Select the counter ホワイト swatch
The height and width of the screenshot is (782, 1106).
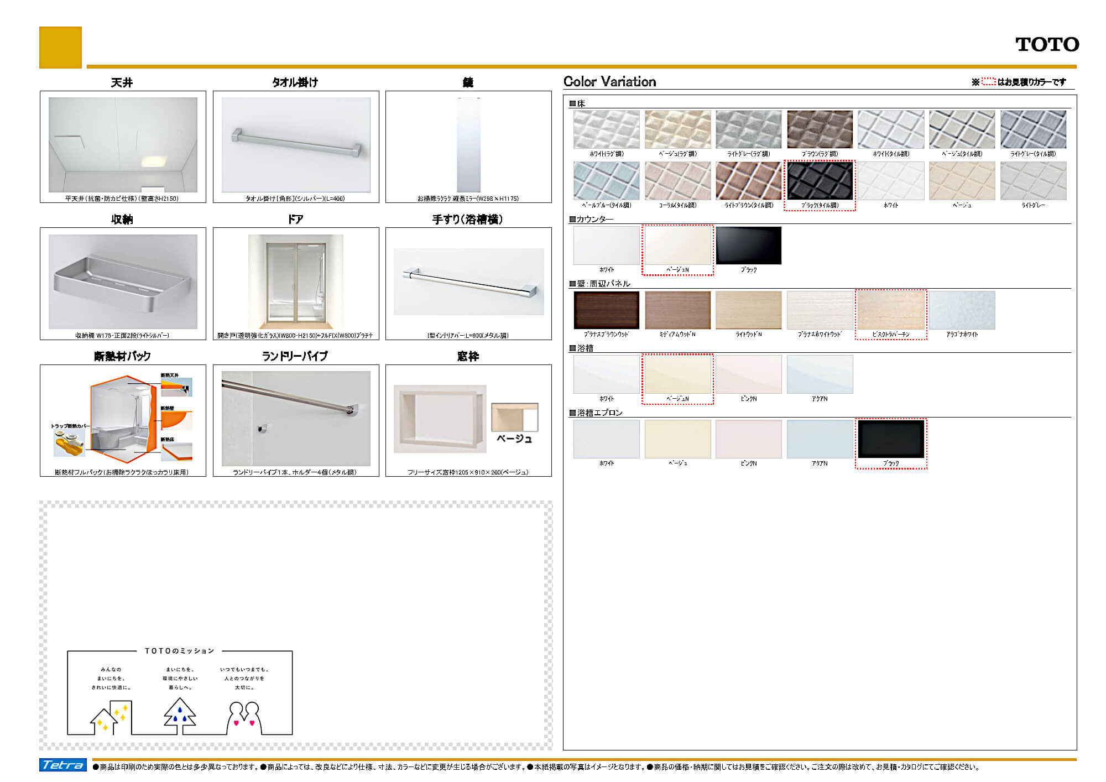607,246
